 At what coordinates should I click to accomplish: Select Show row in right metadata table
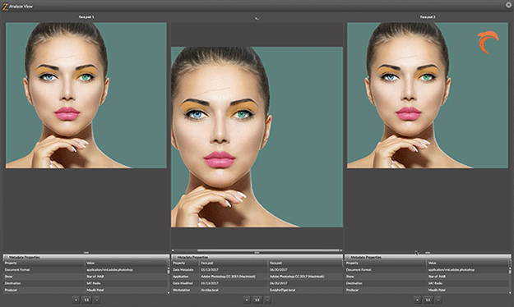click(x=427, y=277)
